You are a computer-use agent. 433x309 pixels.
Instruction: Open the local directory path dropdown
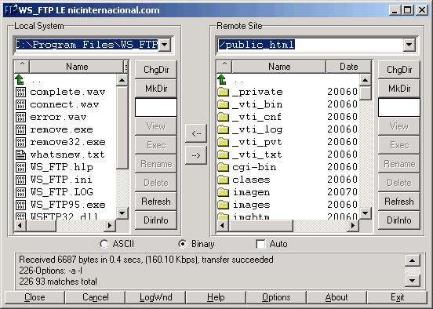165,45
